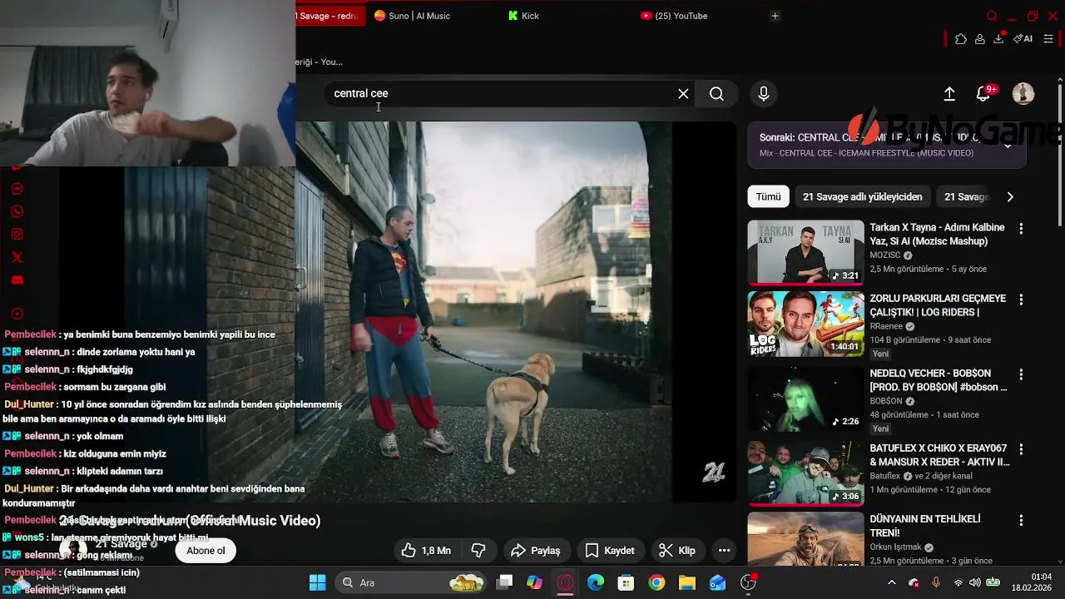
Task: Open the Windows Start menu
Action: pos(318,582)
